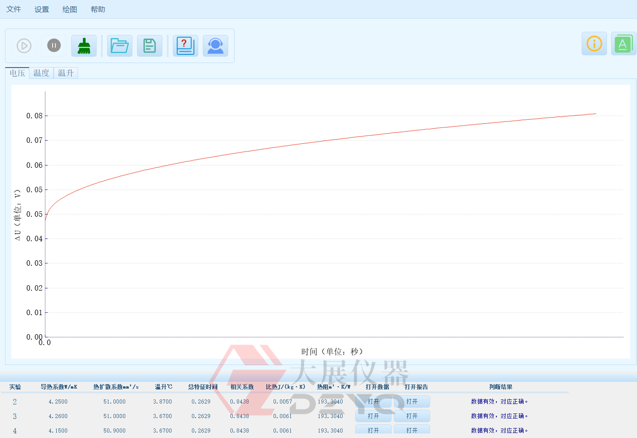Select experiment row number 4

15,431
